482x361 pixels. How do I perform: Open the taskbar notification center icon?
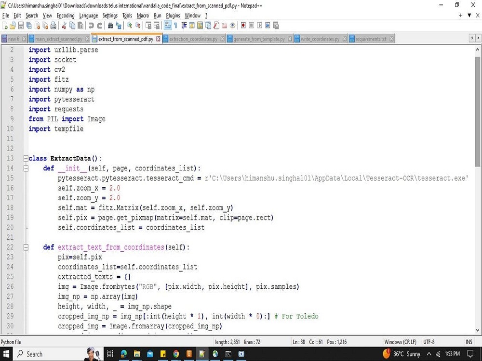click(470, 354)
